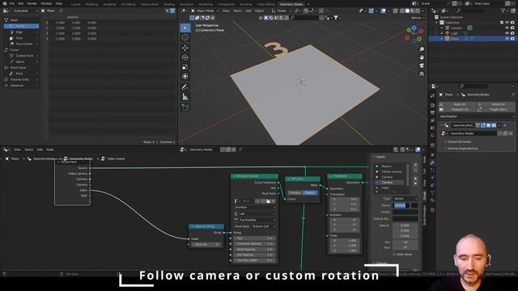The image size is (518, 291).
Task: Open the Pivot Point Bottom Left dropdown
Action: tap(264, 226)
